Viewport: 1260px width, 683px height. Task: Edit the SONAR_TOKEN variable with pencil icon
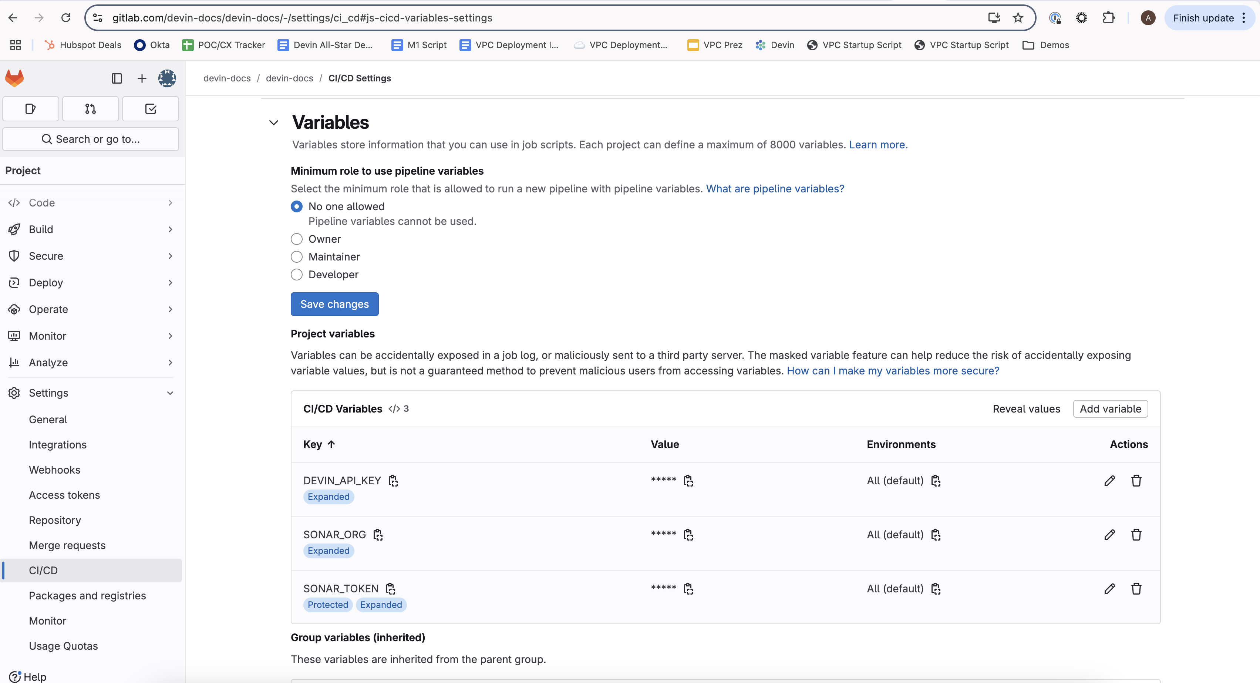point(1109,589)
